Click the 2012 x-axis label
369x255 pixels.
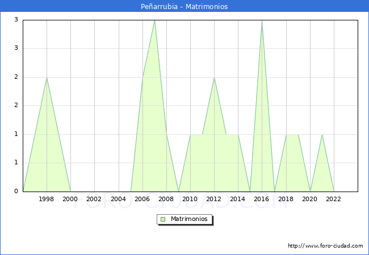pyautogui.click(x=213, y=199)
